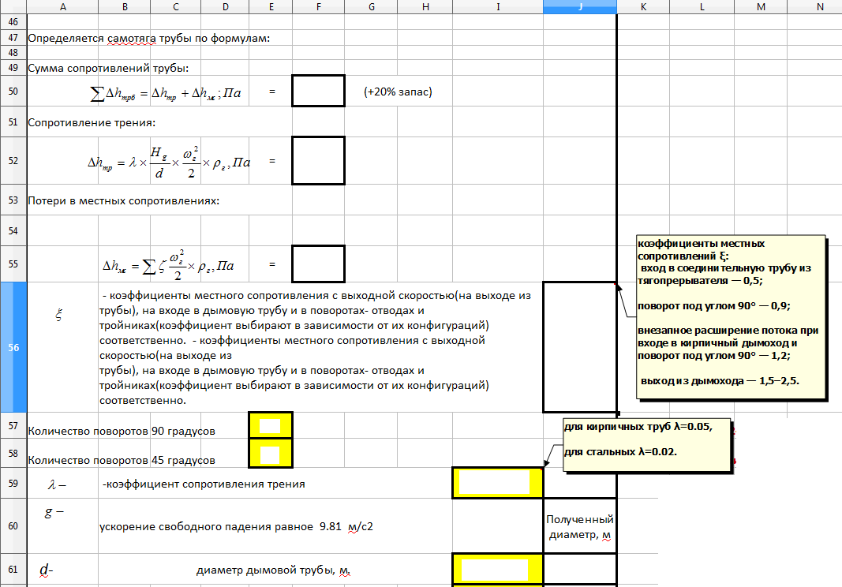Screen dimensions: 842x587
Task: Click the column A header
Action: click(62, 6)
